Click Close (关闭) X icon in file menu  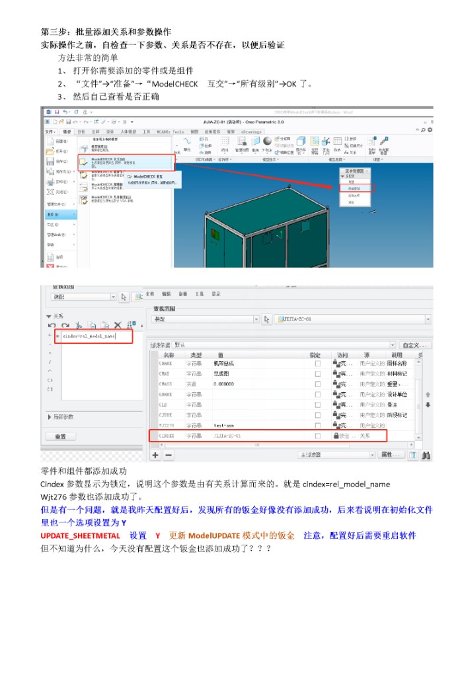50,192
